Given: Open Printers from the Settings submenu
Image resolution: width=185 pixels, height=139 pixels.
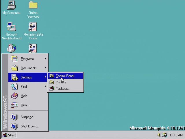Looking at the screenshot, I should tap(65, 82).
